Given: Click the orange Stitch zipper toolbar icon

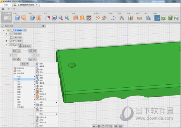Looking at the screenshot, I should (x=39, y=18).
